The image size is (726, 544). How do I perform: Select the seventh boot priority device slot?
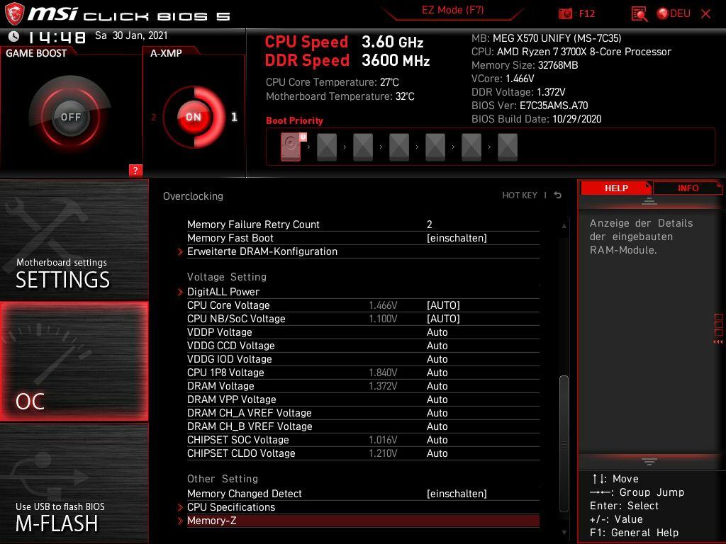(x=508, y=147)
